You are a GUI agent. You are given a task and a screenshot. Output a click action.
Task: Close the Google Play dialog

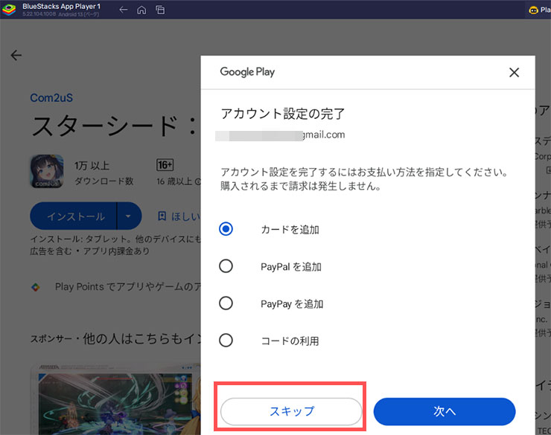point(514,73)
